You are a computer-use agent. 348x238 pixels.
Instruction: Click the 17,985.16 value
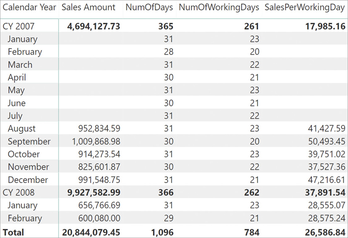coord(325,26)
